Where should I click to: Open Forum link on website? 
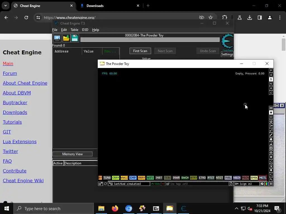point(10,73)
